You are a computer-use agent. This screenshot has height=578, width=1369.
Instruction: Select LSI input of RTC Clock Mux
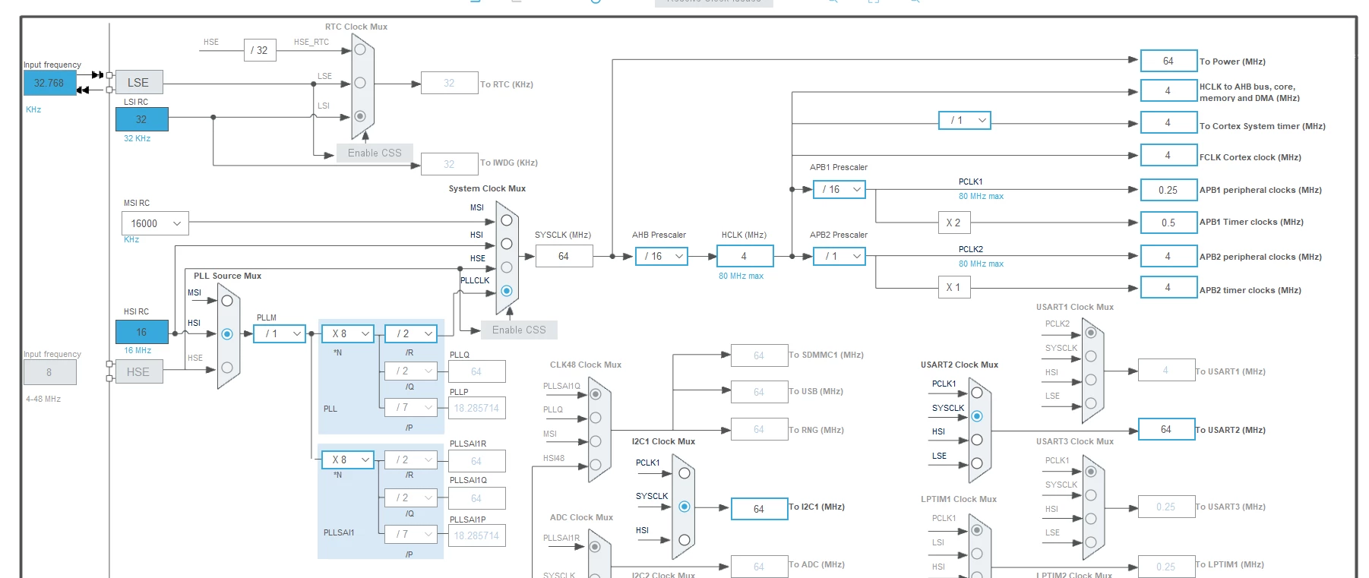360,116
